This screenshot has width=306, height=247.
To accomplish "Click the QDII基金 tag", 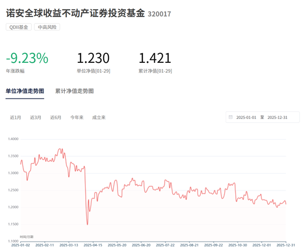I will coord(19,27).
